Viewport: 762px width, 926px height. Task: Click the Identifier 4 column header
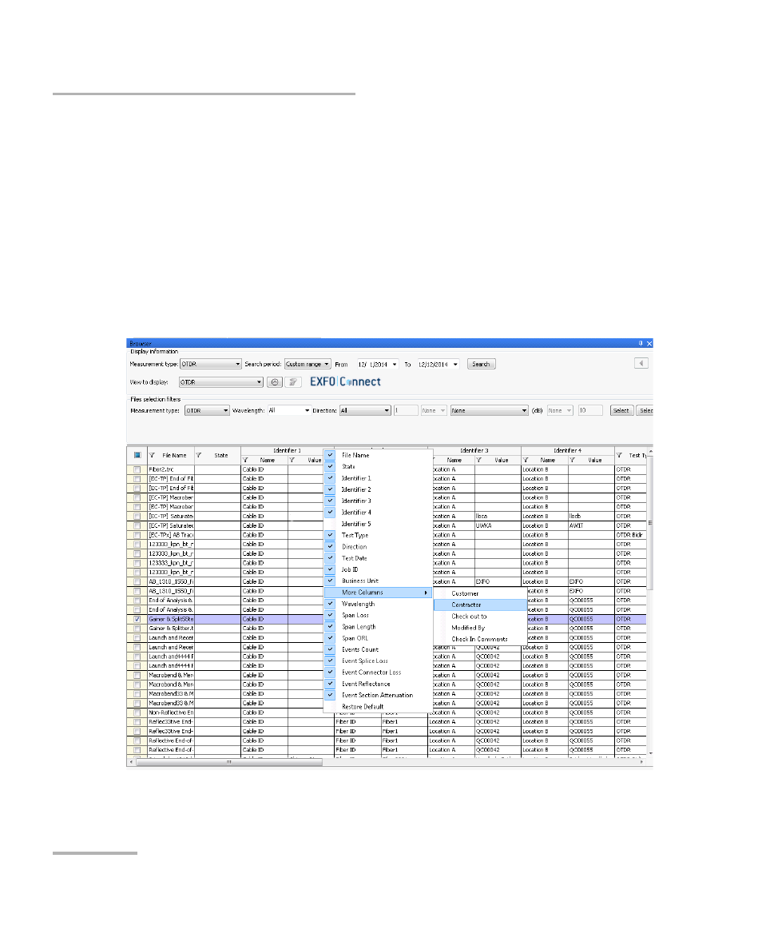(567, 450)
